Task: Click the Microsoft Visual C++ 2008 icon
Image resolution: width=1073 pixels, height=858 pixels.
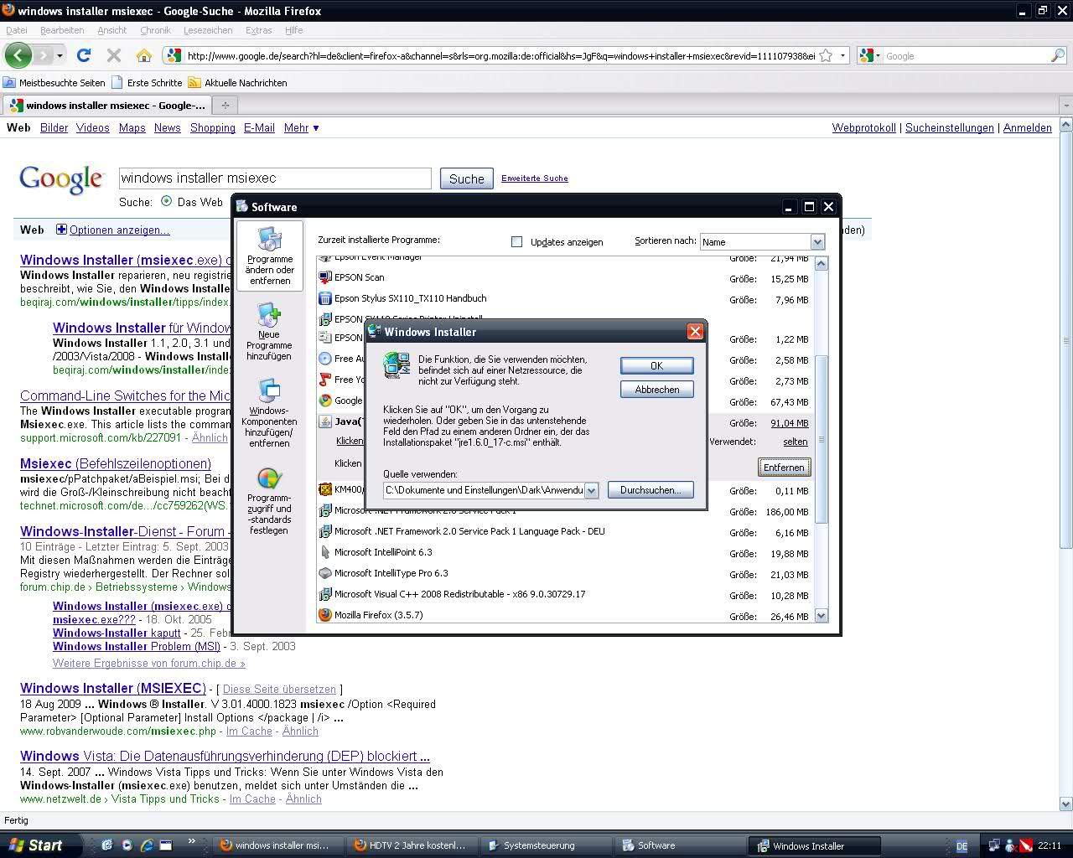Action: pos(325,594)
